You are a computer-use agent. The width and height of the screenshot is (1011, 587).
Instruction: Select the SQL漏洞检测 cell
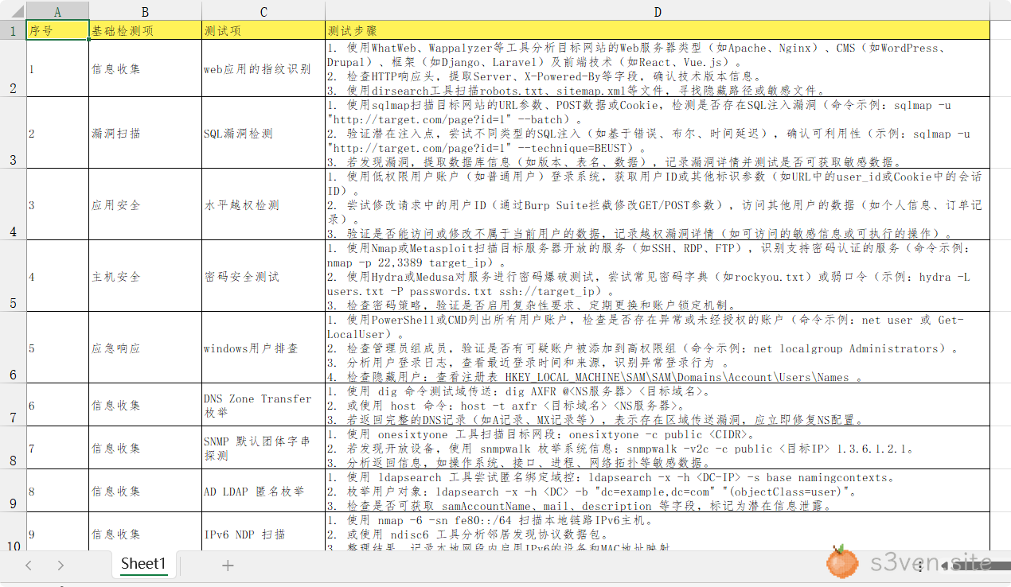coord(263,133)
